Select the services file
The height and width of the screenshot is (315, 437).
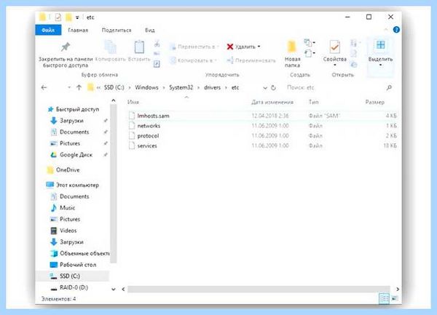[262, 145]
